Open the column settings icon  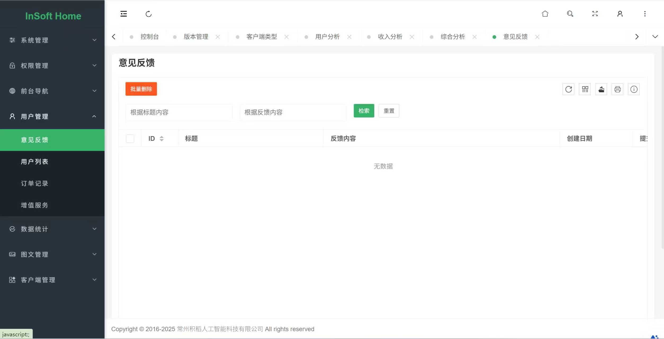pyautogui.click(x=585, y=89)
